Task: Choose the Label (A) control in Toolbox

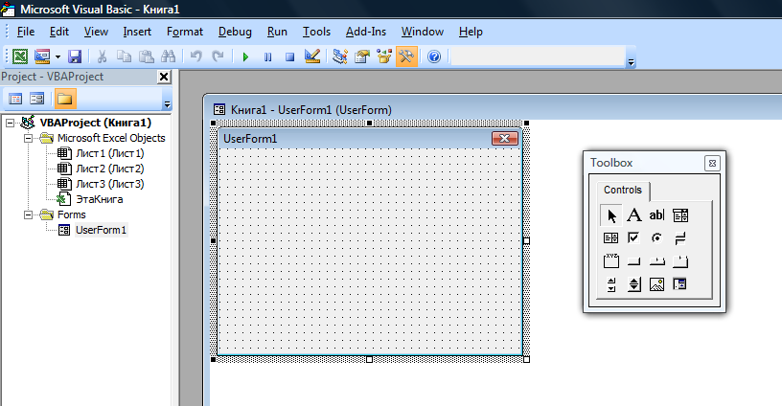Action: pyautogui.click(x=633, y=215)
